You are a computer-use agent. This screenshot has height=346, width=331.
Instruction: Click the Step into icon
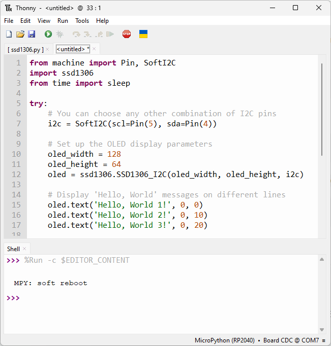pos(87,34)
